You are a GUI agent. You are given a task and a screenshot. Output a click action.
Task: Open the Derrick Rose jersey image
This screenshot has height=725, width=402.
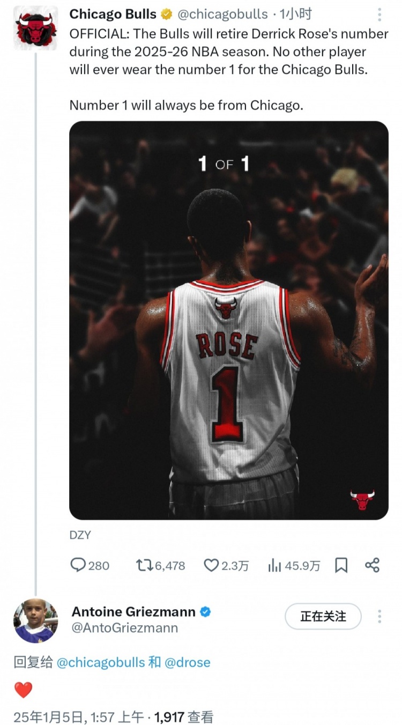[x=229, y=320]
